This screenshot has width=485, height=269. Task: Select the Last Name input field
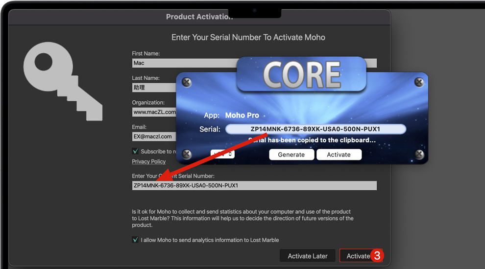(154, 88)
